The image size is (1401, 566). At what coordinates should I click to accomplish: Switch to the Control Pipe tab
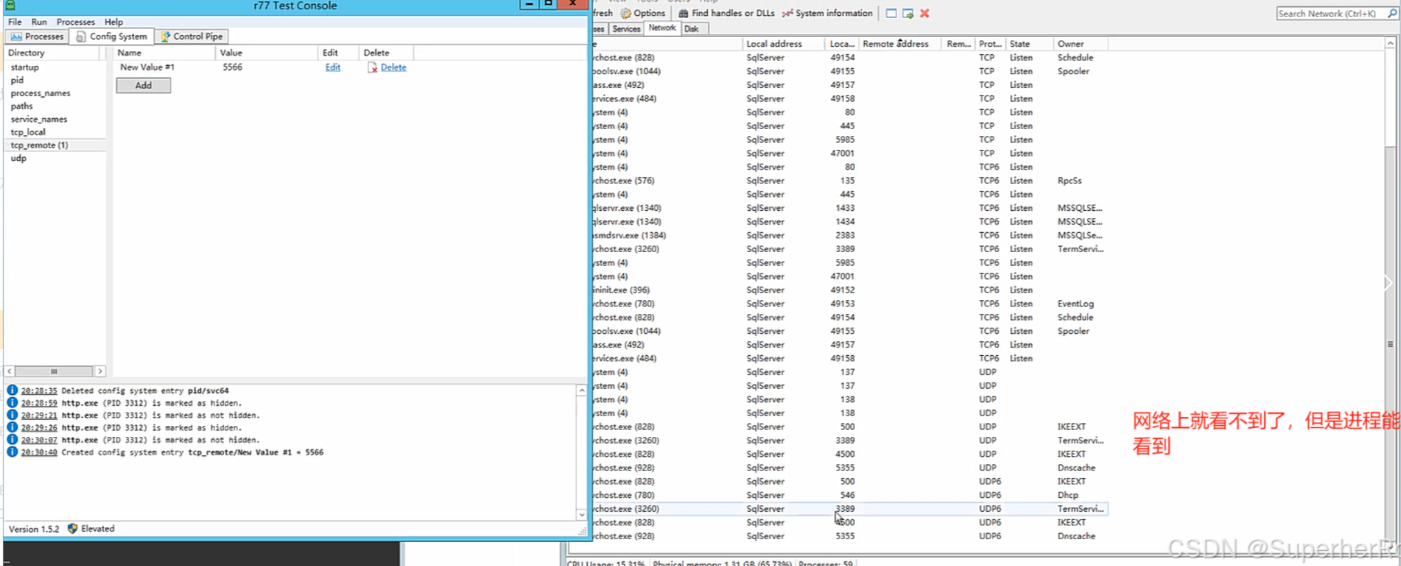tap(192, 36)
